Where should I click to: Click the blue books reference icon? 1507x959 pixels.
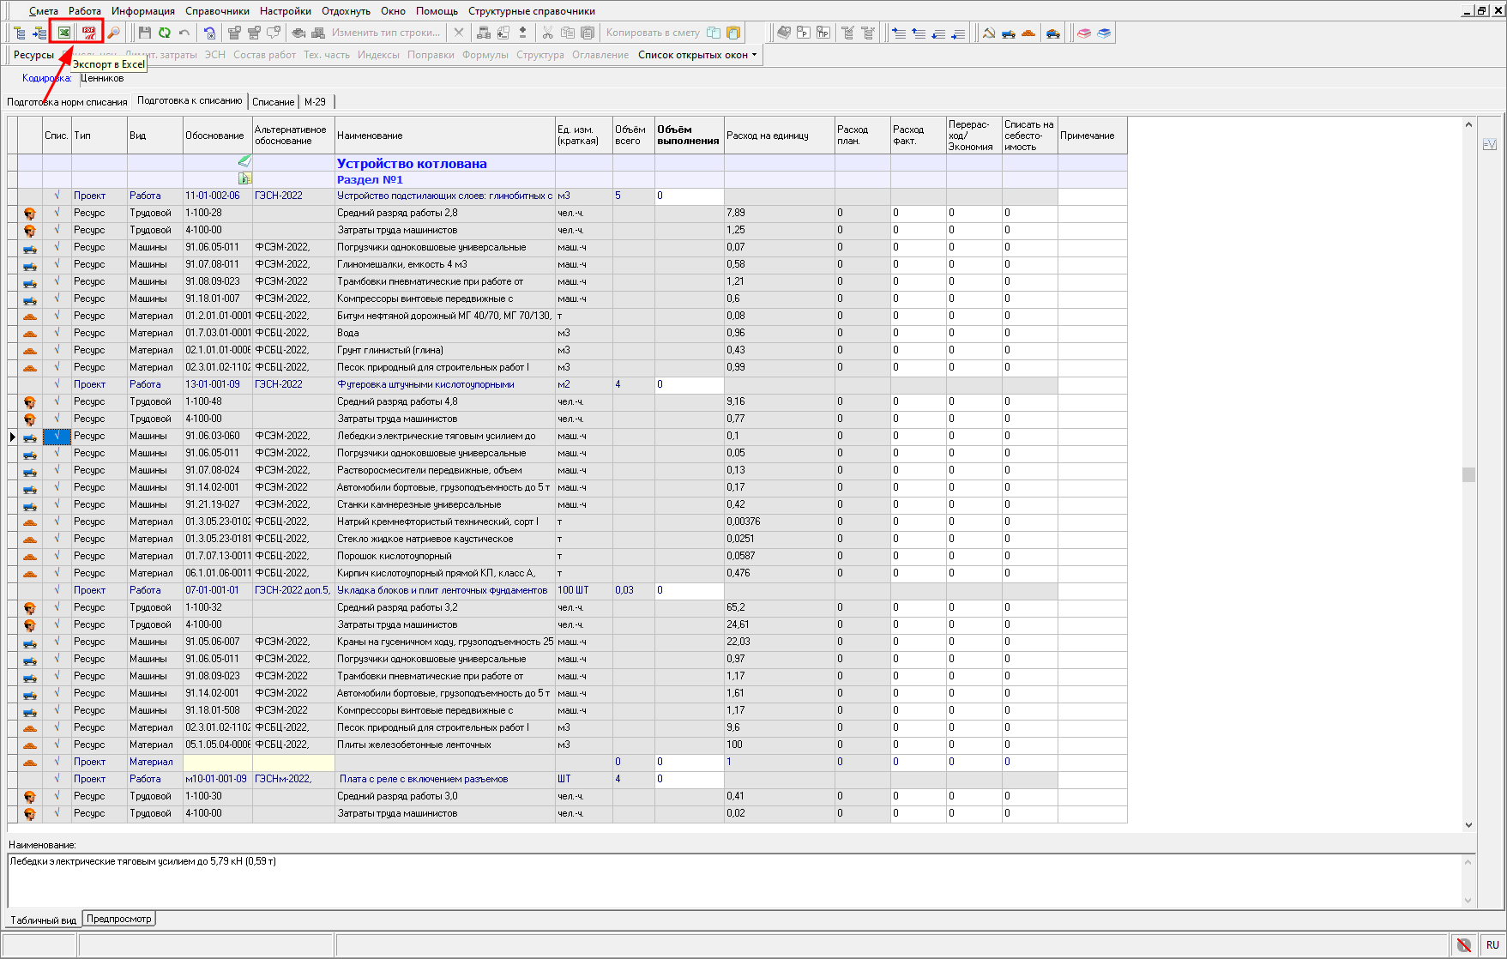[x=1104, y=33]
